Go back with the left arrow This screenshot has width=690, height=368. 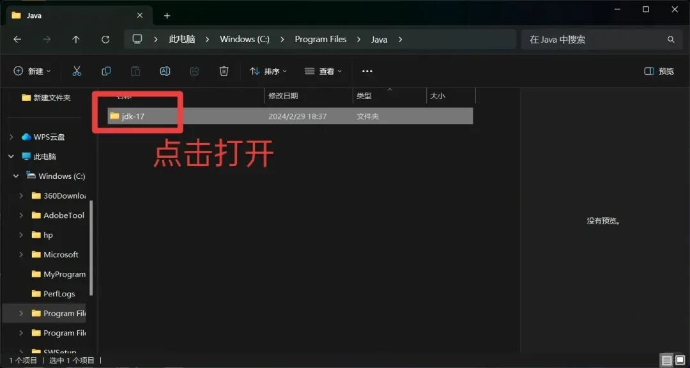(17, 40)
